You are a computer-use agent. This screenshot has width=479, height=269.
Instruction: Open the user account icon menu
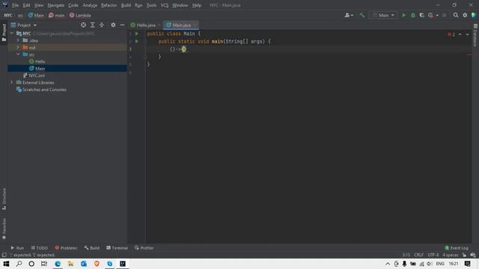(349, 15)
